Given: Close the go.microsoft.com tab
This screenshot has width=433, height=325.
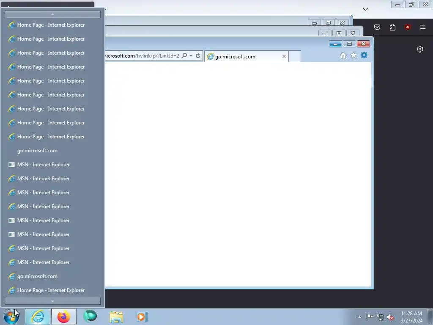Looking at the screenshot, I should click(284, 56).
